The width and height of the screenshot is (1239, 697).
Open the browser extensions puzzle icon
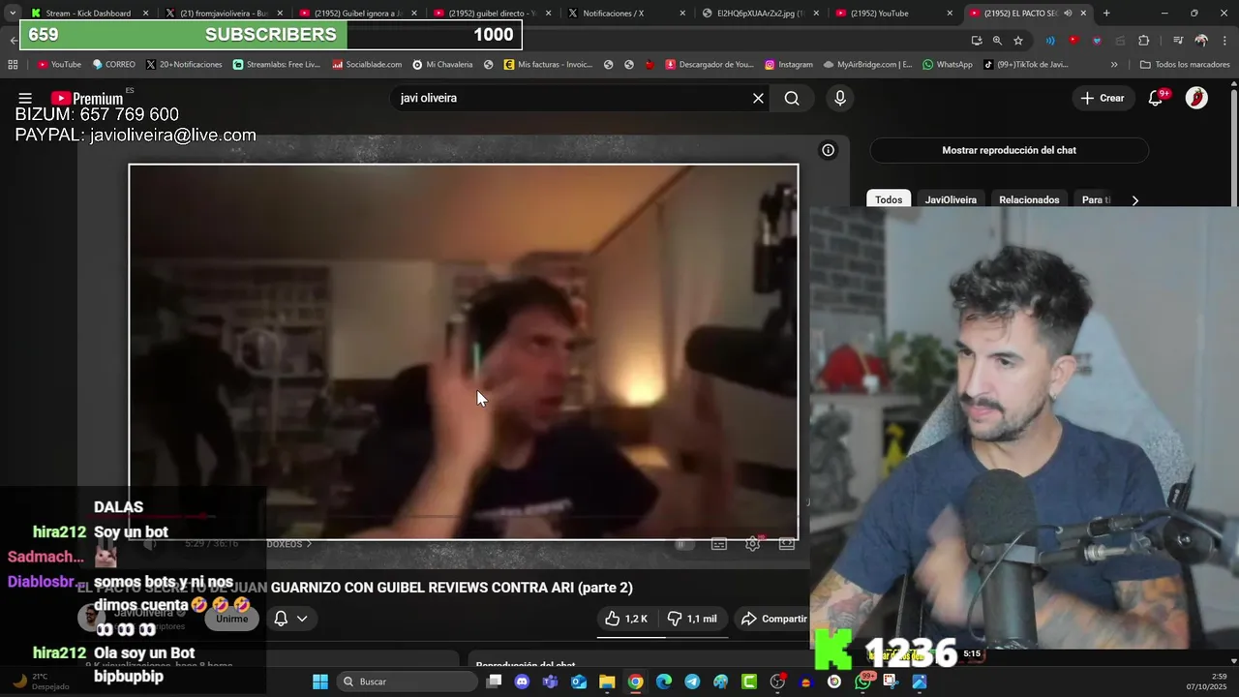click(x=1144, y=41)
